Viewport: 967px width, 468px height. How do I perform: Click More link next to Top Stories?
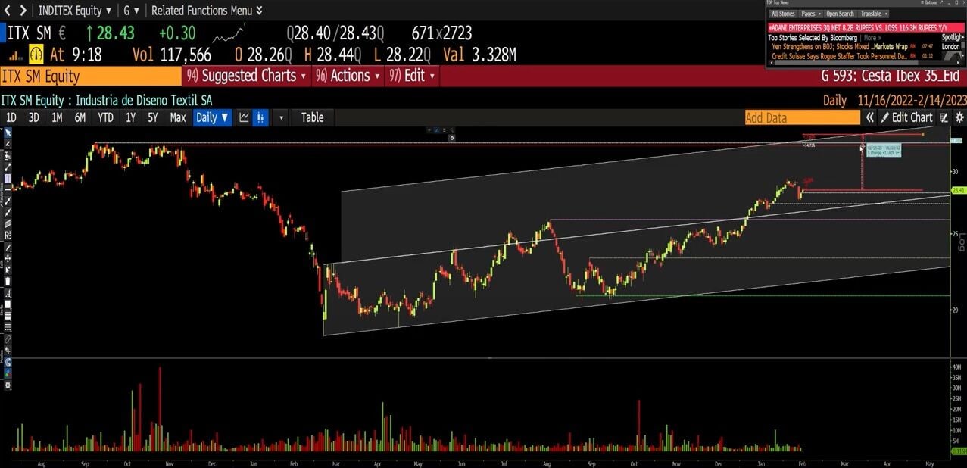(872, 37)
